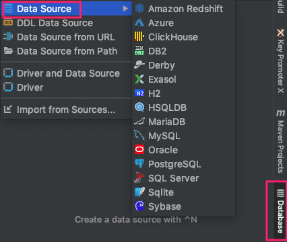Click the Data Source from Path folder icon

(x=8, y=50)
